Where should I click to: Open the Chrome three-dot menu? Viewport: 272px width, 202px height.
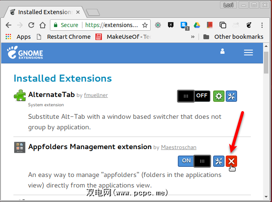pyautogui.click(x=262, y=25)
